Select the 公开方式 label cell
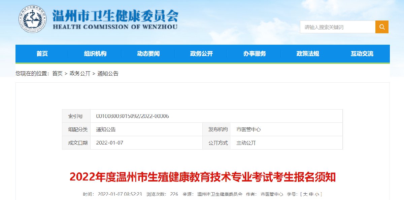This screenshot has width=404, height=200. [x=216, y=143]
